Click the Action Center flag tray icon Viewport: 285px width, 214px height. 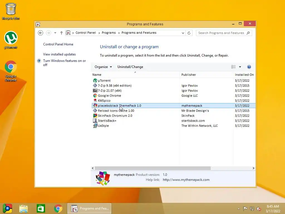[x=245, y=209]
